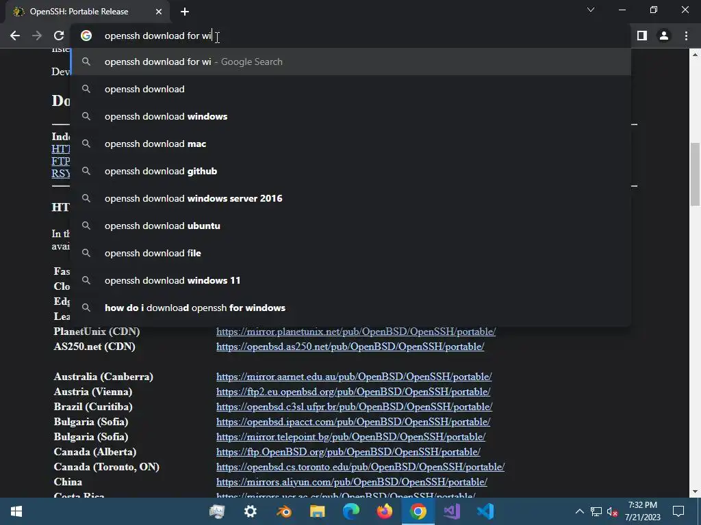
Task: Choose suggestion 'openssh download windows 11'
Action: click(351, 280)
